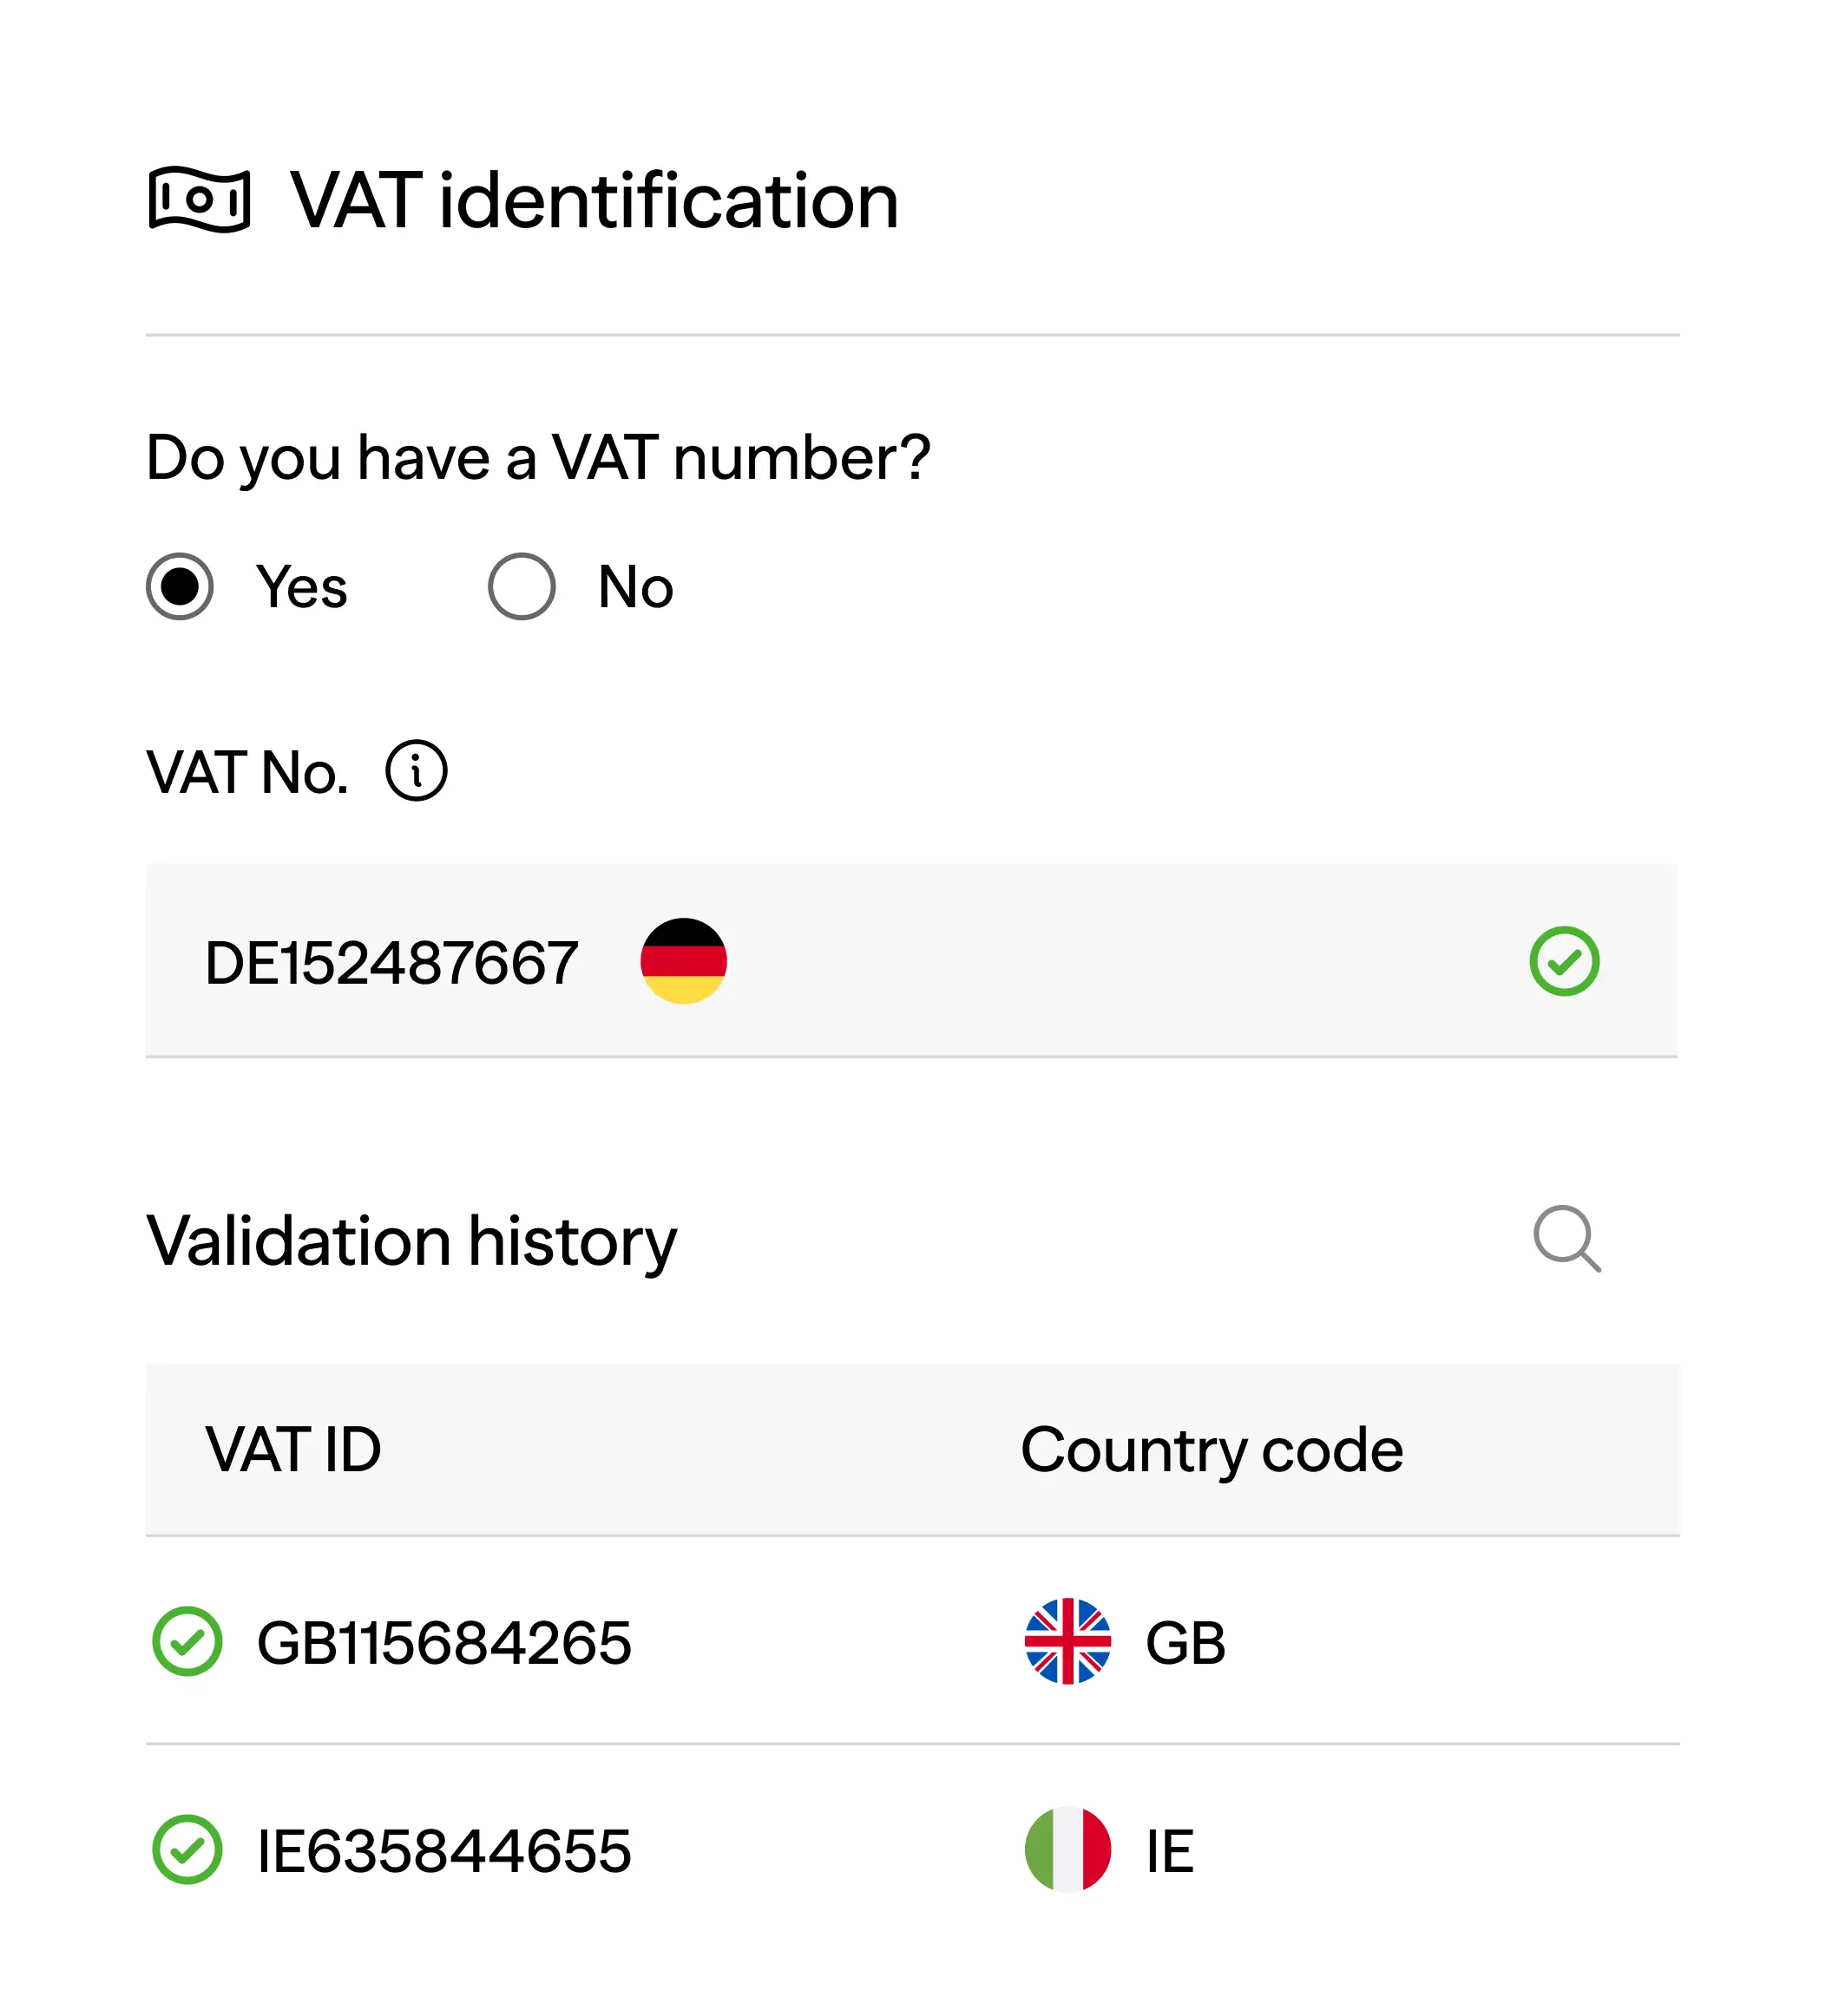Click the Yes option label
The image size is (1826, 2016).
click(x=301, y=586)
